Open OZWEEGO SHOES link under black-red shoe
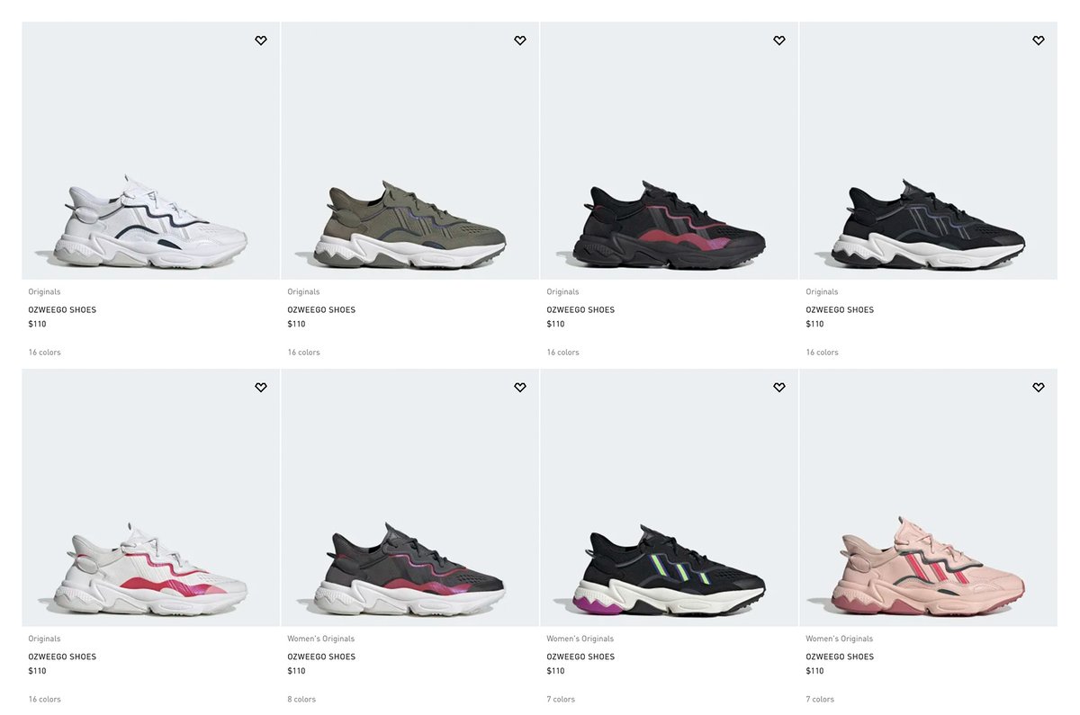The width and height of the screenshot is (1080, 715). (x=580, y=310)
